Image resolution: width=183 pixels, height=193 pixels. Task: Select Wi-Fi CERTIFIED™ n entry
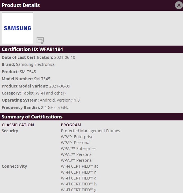coord(79,172)
